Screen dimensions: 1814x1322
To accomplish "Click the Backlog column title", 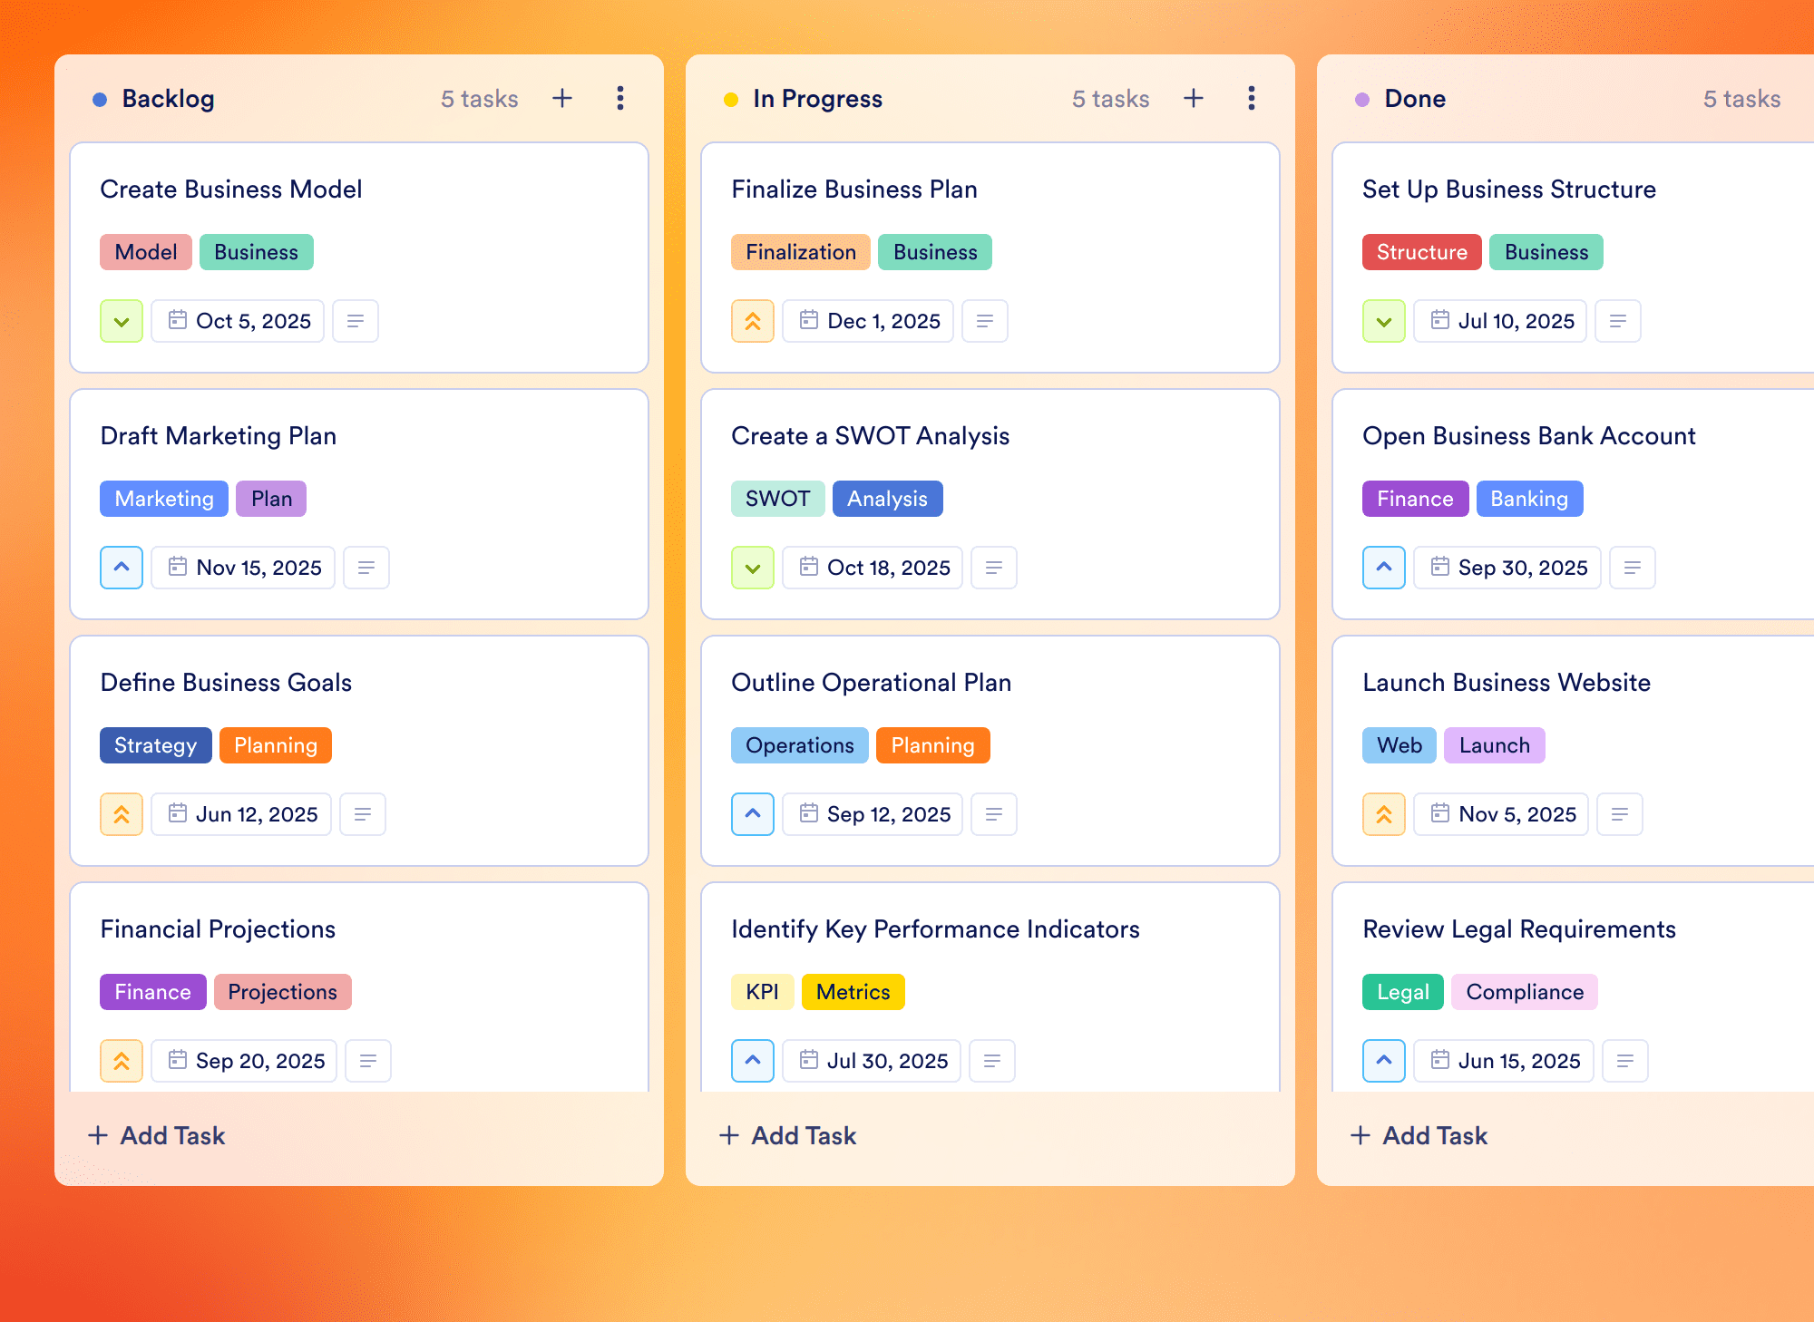I will click(x=169, y=98).
